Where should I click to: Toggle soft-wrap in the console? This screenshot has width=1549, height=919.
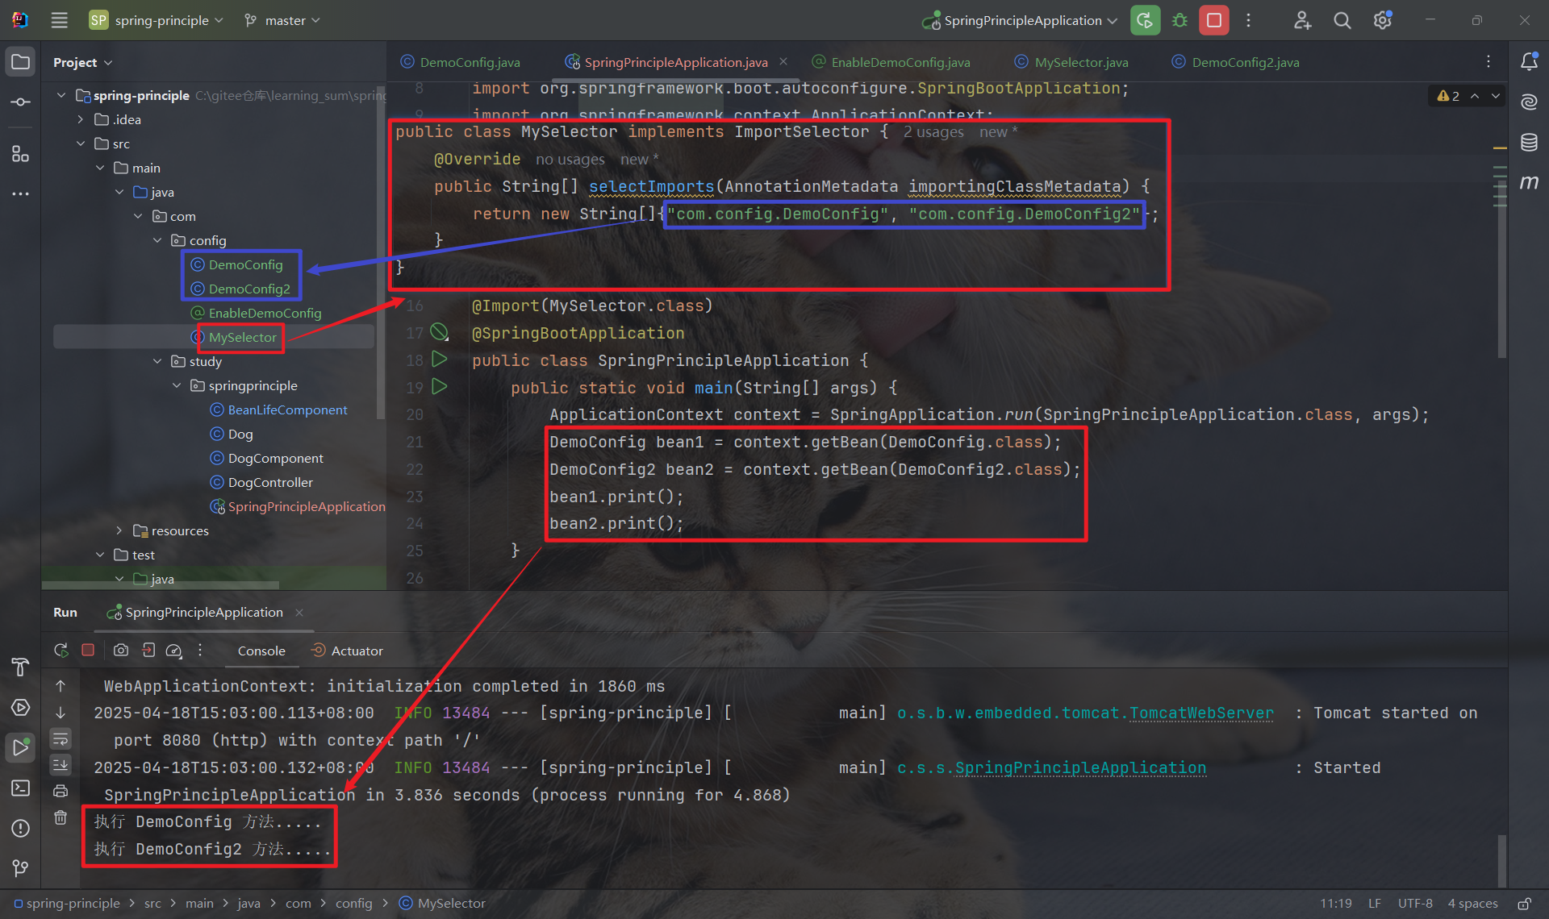coord(61,738)
